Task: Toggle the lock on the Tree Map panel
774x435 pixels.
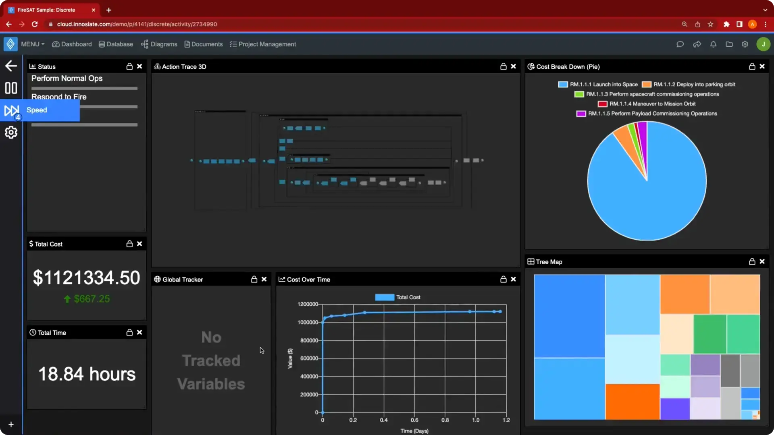Action: [752, 261]
